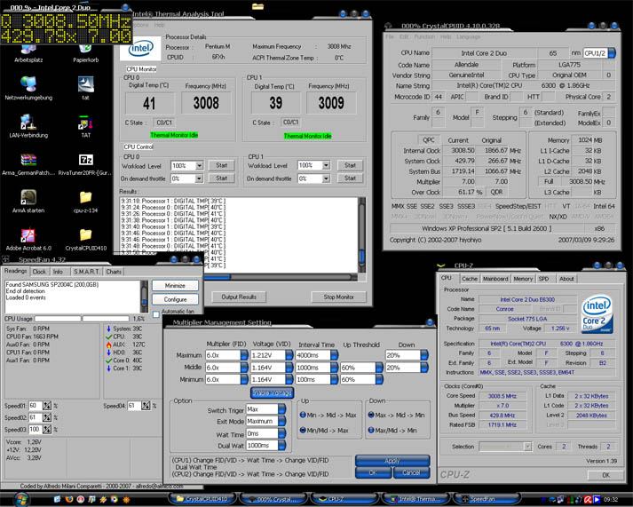The width and height of the screenshot is (633, 507).
Task: Click Enable Voltage button
Action: point(272,392)
